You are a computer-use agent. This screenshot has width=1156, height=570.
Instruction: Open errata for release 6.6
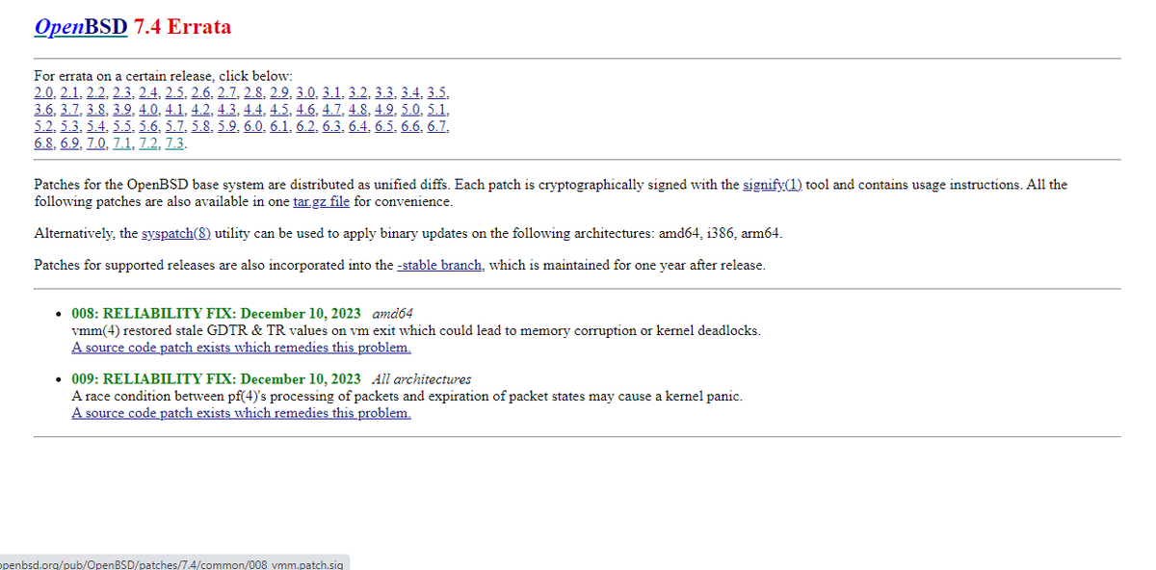click(x=410, y=128)
